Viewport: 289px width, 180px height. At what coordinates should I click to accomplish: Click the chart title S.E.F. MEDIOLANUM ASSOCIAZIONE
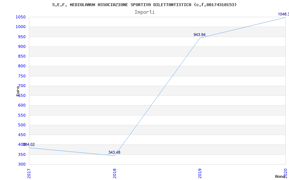[144, 5]
